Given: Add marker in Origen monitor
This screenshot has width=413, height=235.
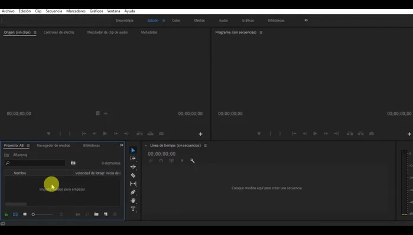Looking at the screenshot, I should click(48, 133).
